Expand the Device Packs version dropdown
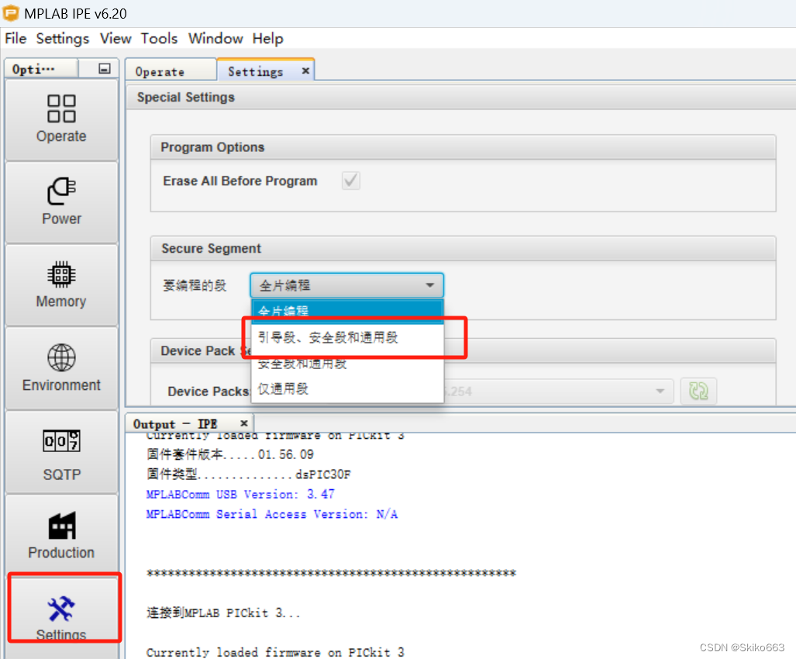796x659 pixels. pyautogui.click(x=660, y=391)
